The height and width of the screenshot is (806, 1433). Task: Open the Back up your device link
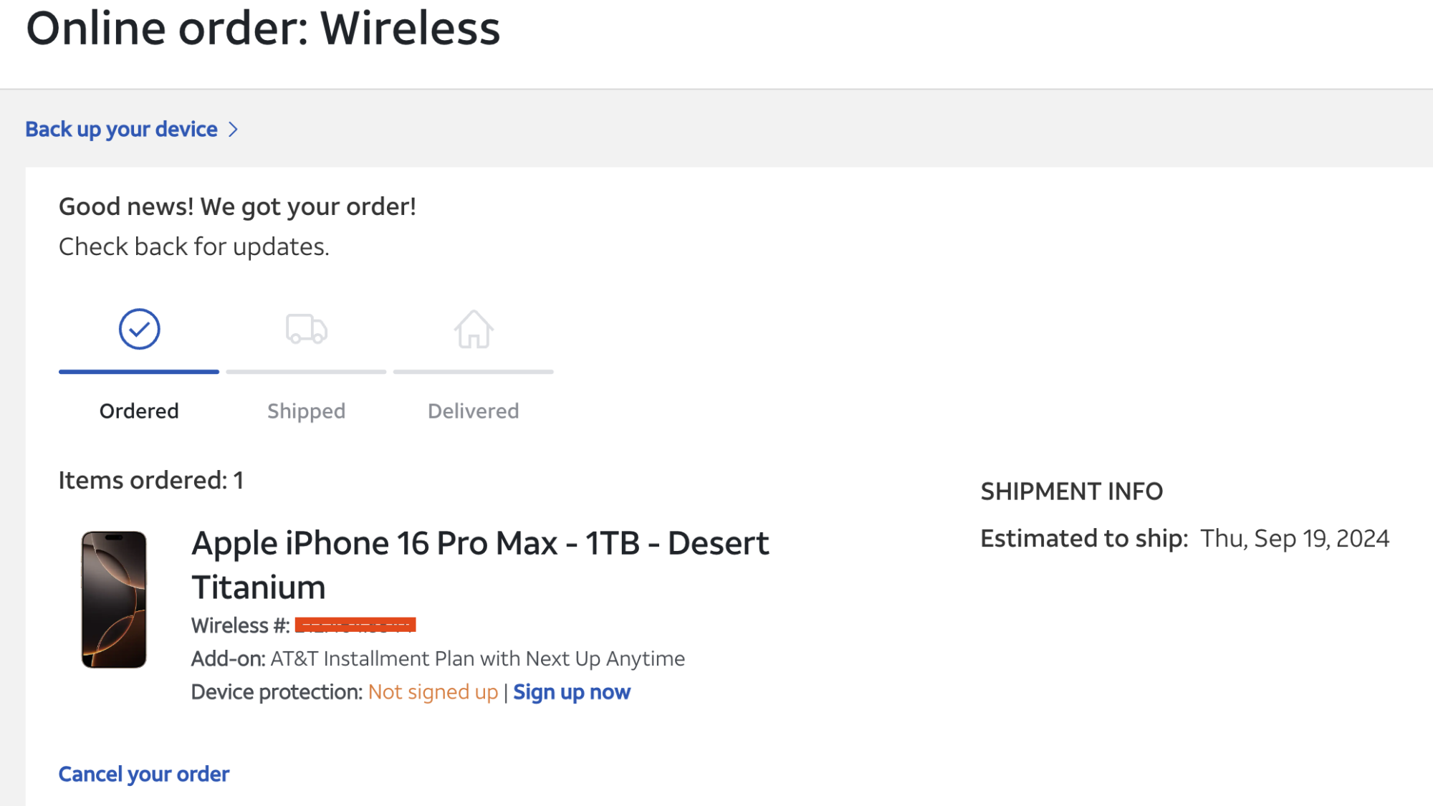(x=121, y=130)
